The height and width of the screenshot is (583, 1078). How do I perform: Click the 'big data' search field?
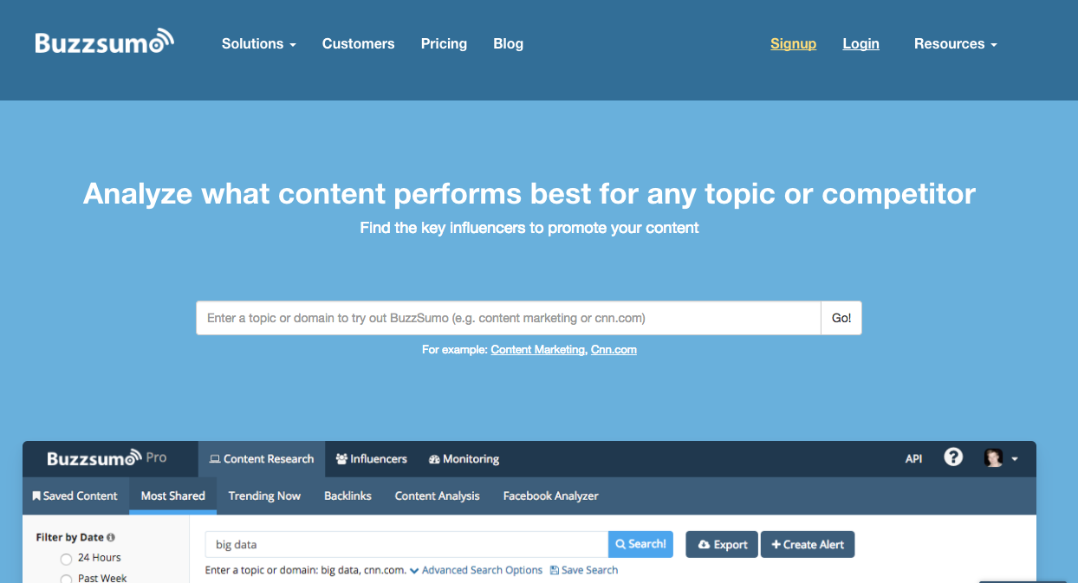(406, 544)
